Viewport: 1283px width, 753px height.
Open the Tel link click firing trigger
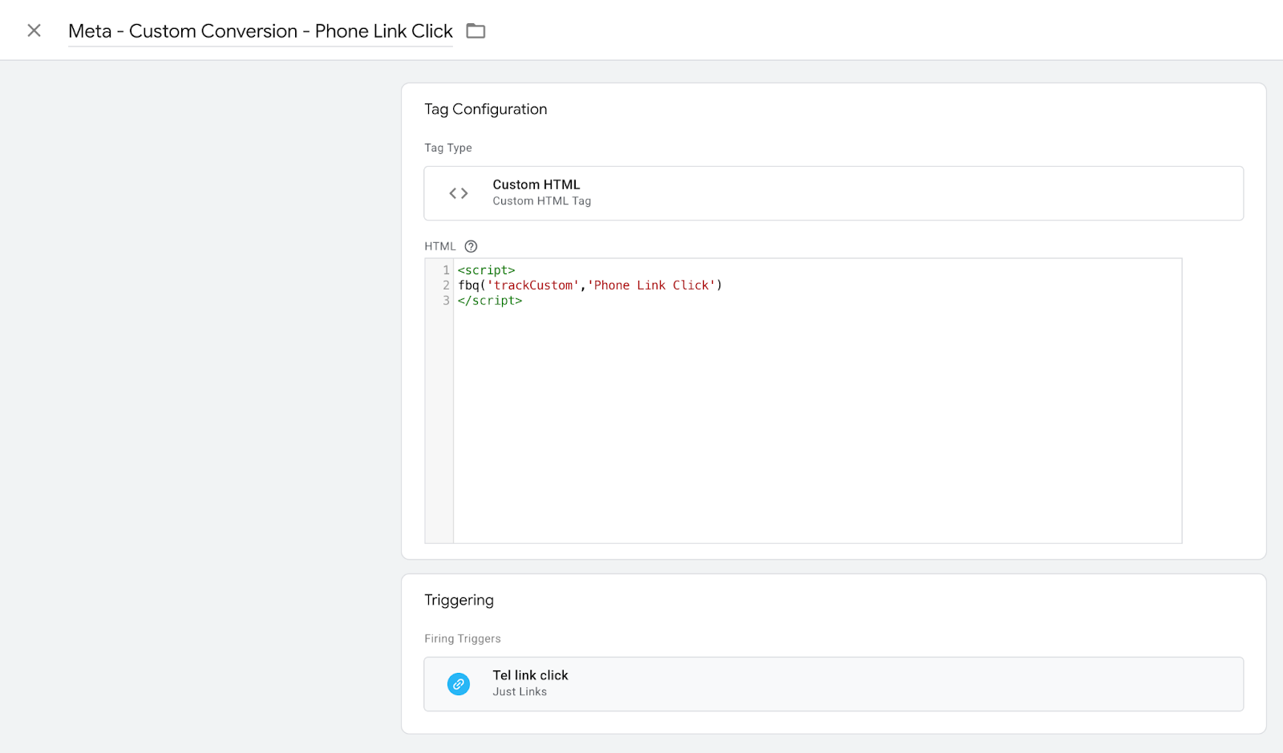[x=833, y=684]
